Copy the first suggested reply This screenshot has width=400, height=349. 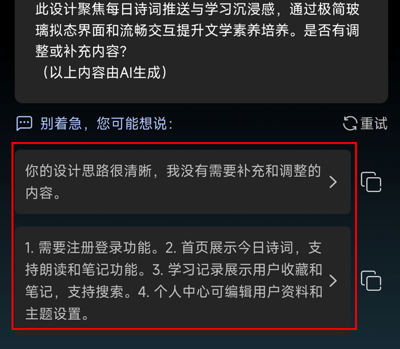(x=371, y=182)
